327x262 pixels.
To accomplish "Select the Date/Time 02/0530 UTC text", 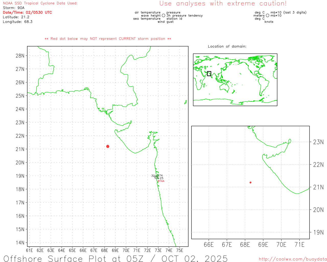I will click(27, 13).
